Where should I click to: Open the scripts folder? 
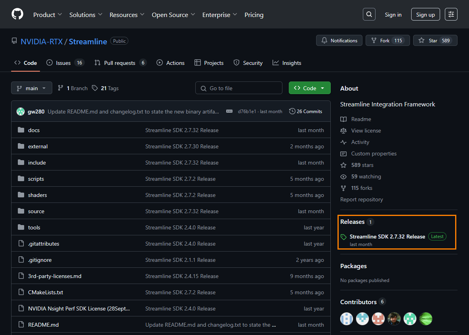(36, 178)
